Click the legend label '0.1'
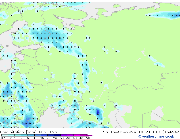The width and height of the screenshot is (180, 139). point(3,138)
